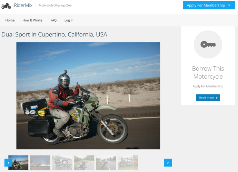The width and height of the screenshot is (238, 172).
Task: Click the RiderMix motorcycle logo icon
Action: (x=6, y=5)
